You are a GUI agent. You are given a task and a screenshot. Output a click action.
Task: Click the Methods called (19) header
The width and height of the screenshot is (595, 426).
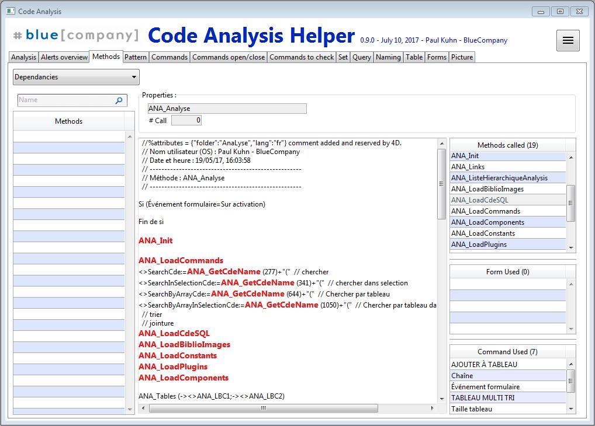508,145
